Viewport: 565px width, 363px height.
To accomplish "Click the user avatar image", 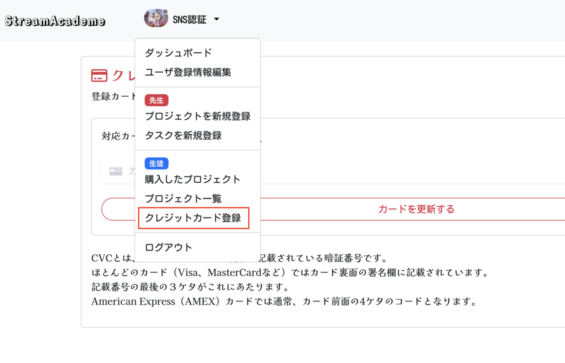I will [156, 19].
